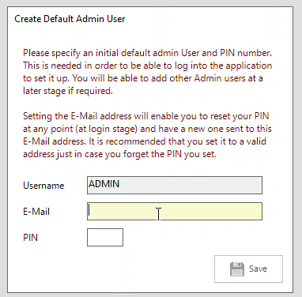Click the E-Mail label
This screenshot has width=302, height=297.
(x=36, y=212)
